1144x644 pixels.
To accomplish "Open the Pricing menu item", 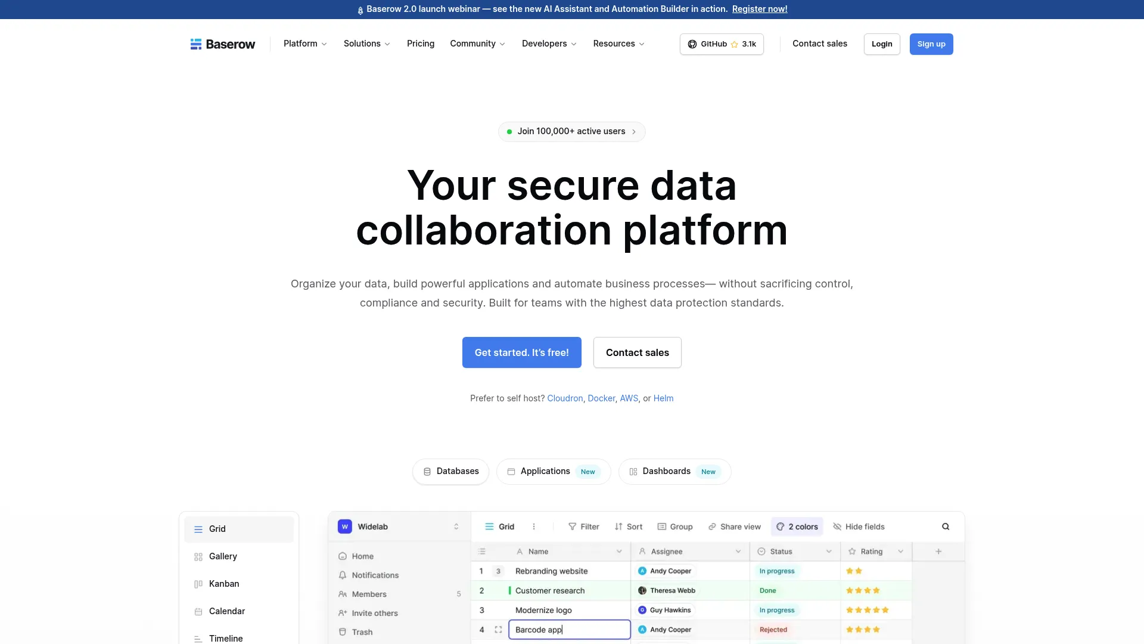I will [x=420, y=44].
